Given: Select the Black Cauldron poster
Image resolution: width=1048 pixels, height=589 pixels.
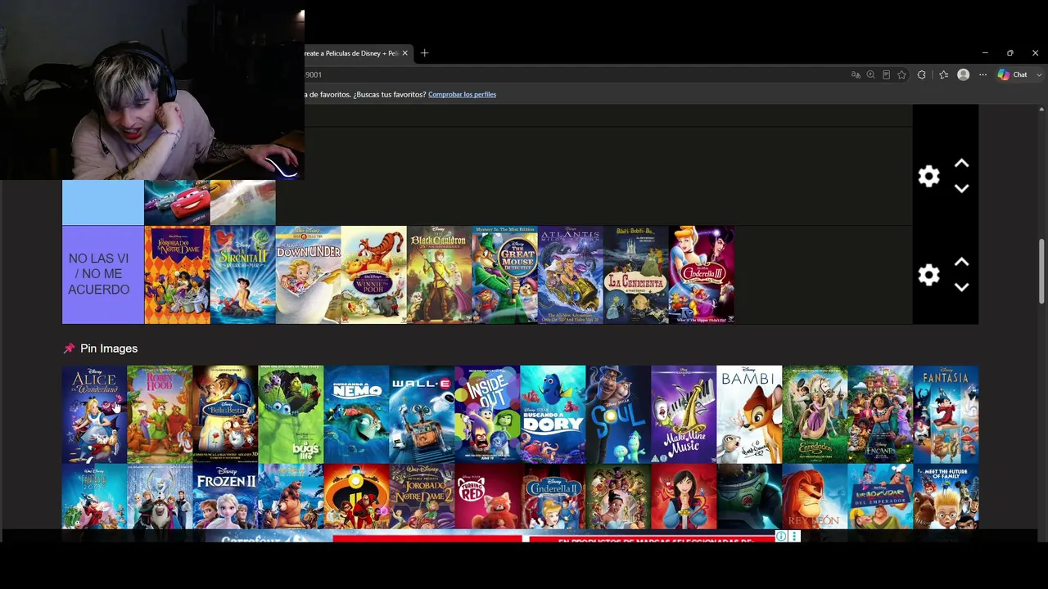Looking at the screenshot, I should (x=439, y=275).
